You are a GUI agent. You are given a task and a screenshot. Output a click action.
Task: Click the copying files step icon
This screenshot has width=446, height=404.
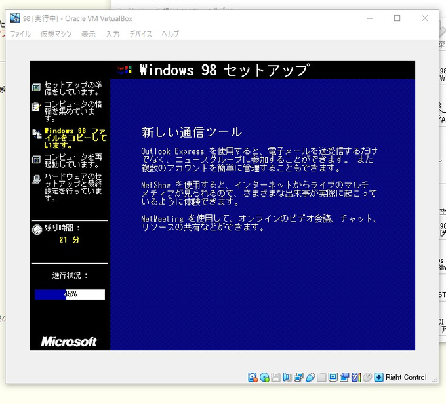[x=37, y=134]
